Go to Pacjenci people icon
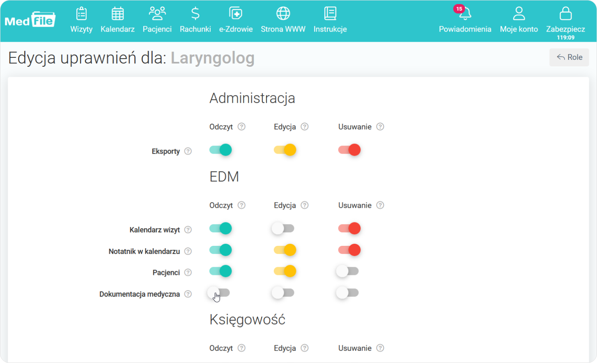Image resolution: width=597 pixels, height=363 pixels. tap(157, 14)
